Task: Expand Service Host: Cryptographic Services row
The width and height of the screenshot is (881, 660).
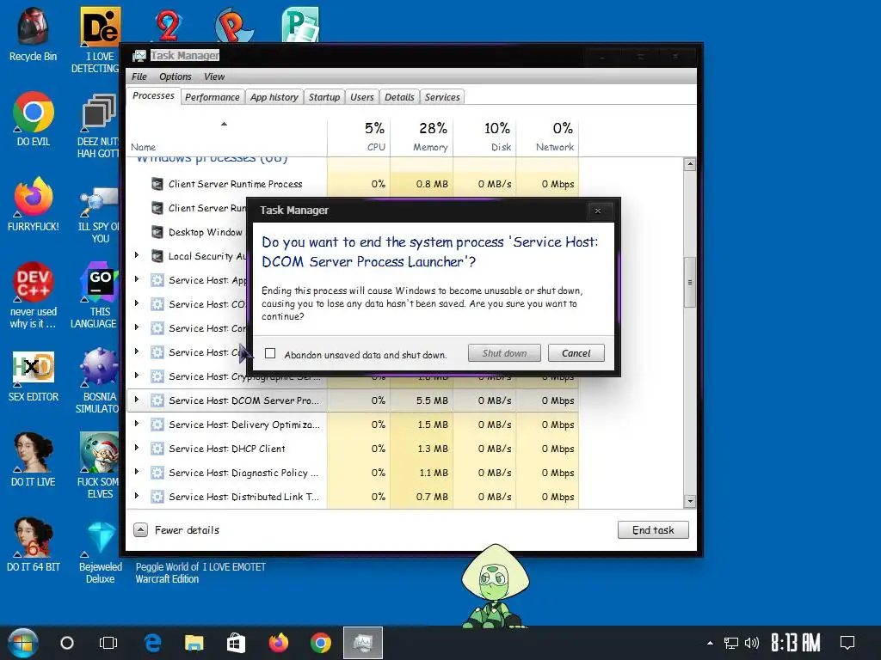Action: click(x=137, y=376)
